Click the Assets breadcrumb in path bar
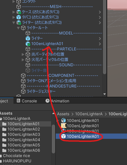Viewport: 127px width, 165px height. [x=63, y=114]
